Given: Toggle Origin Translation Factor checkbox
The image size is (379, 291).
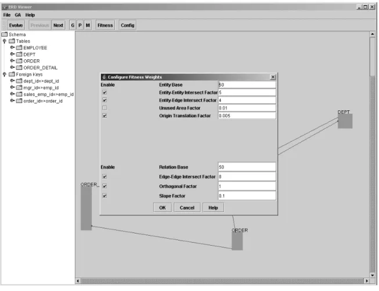Looking at the screenshot, I should click(x=104, y=116).
